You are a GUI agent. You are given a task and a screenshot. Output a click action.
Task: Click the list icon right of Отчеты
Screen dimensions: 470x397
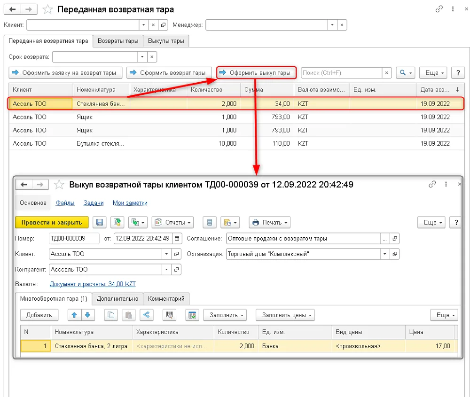click(x=210, y=222)
